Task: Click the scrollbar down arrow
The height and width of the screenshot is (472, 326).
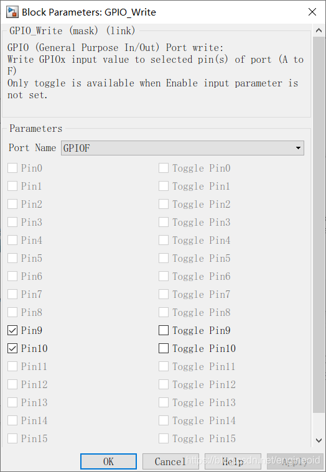Action: [x=319, y=440]
